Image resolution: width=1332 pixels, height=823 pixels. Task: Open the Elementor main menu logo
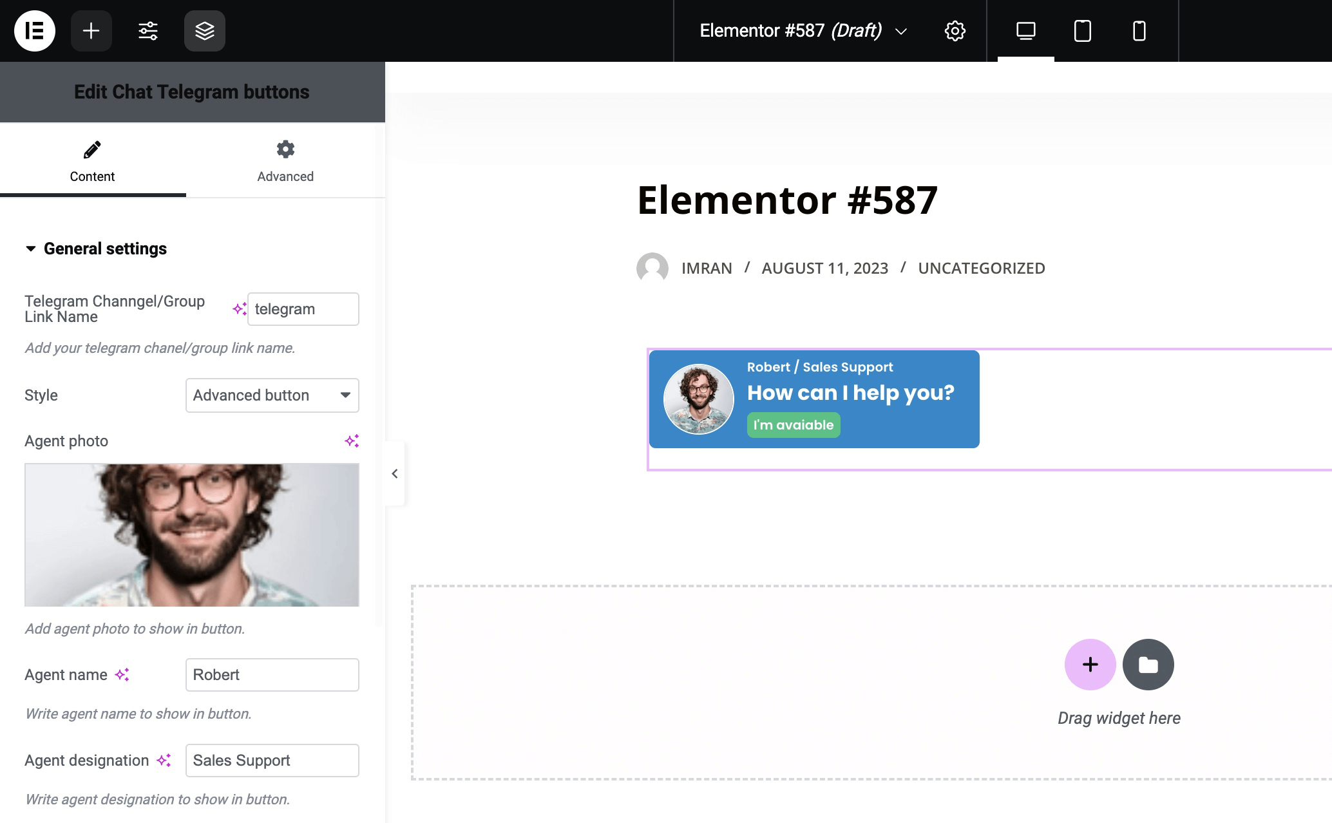pyautogui.click(x=34, y=30)
